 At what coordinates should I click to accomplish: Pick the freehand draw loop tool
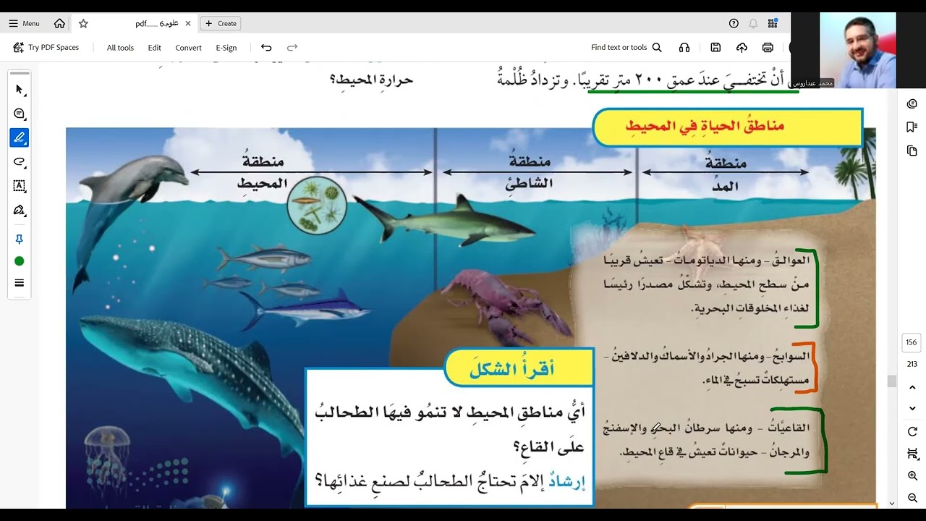click(x=20, y=162)
